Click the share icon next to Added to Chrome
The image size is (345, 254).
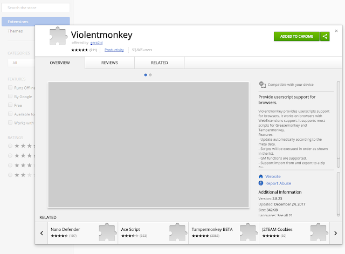325,36
